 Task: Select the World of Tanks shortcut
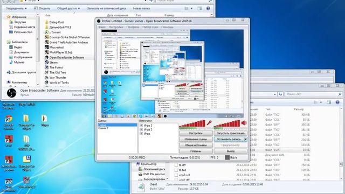pos(57,82)
